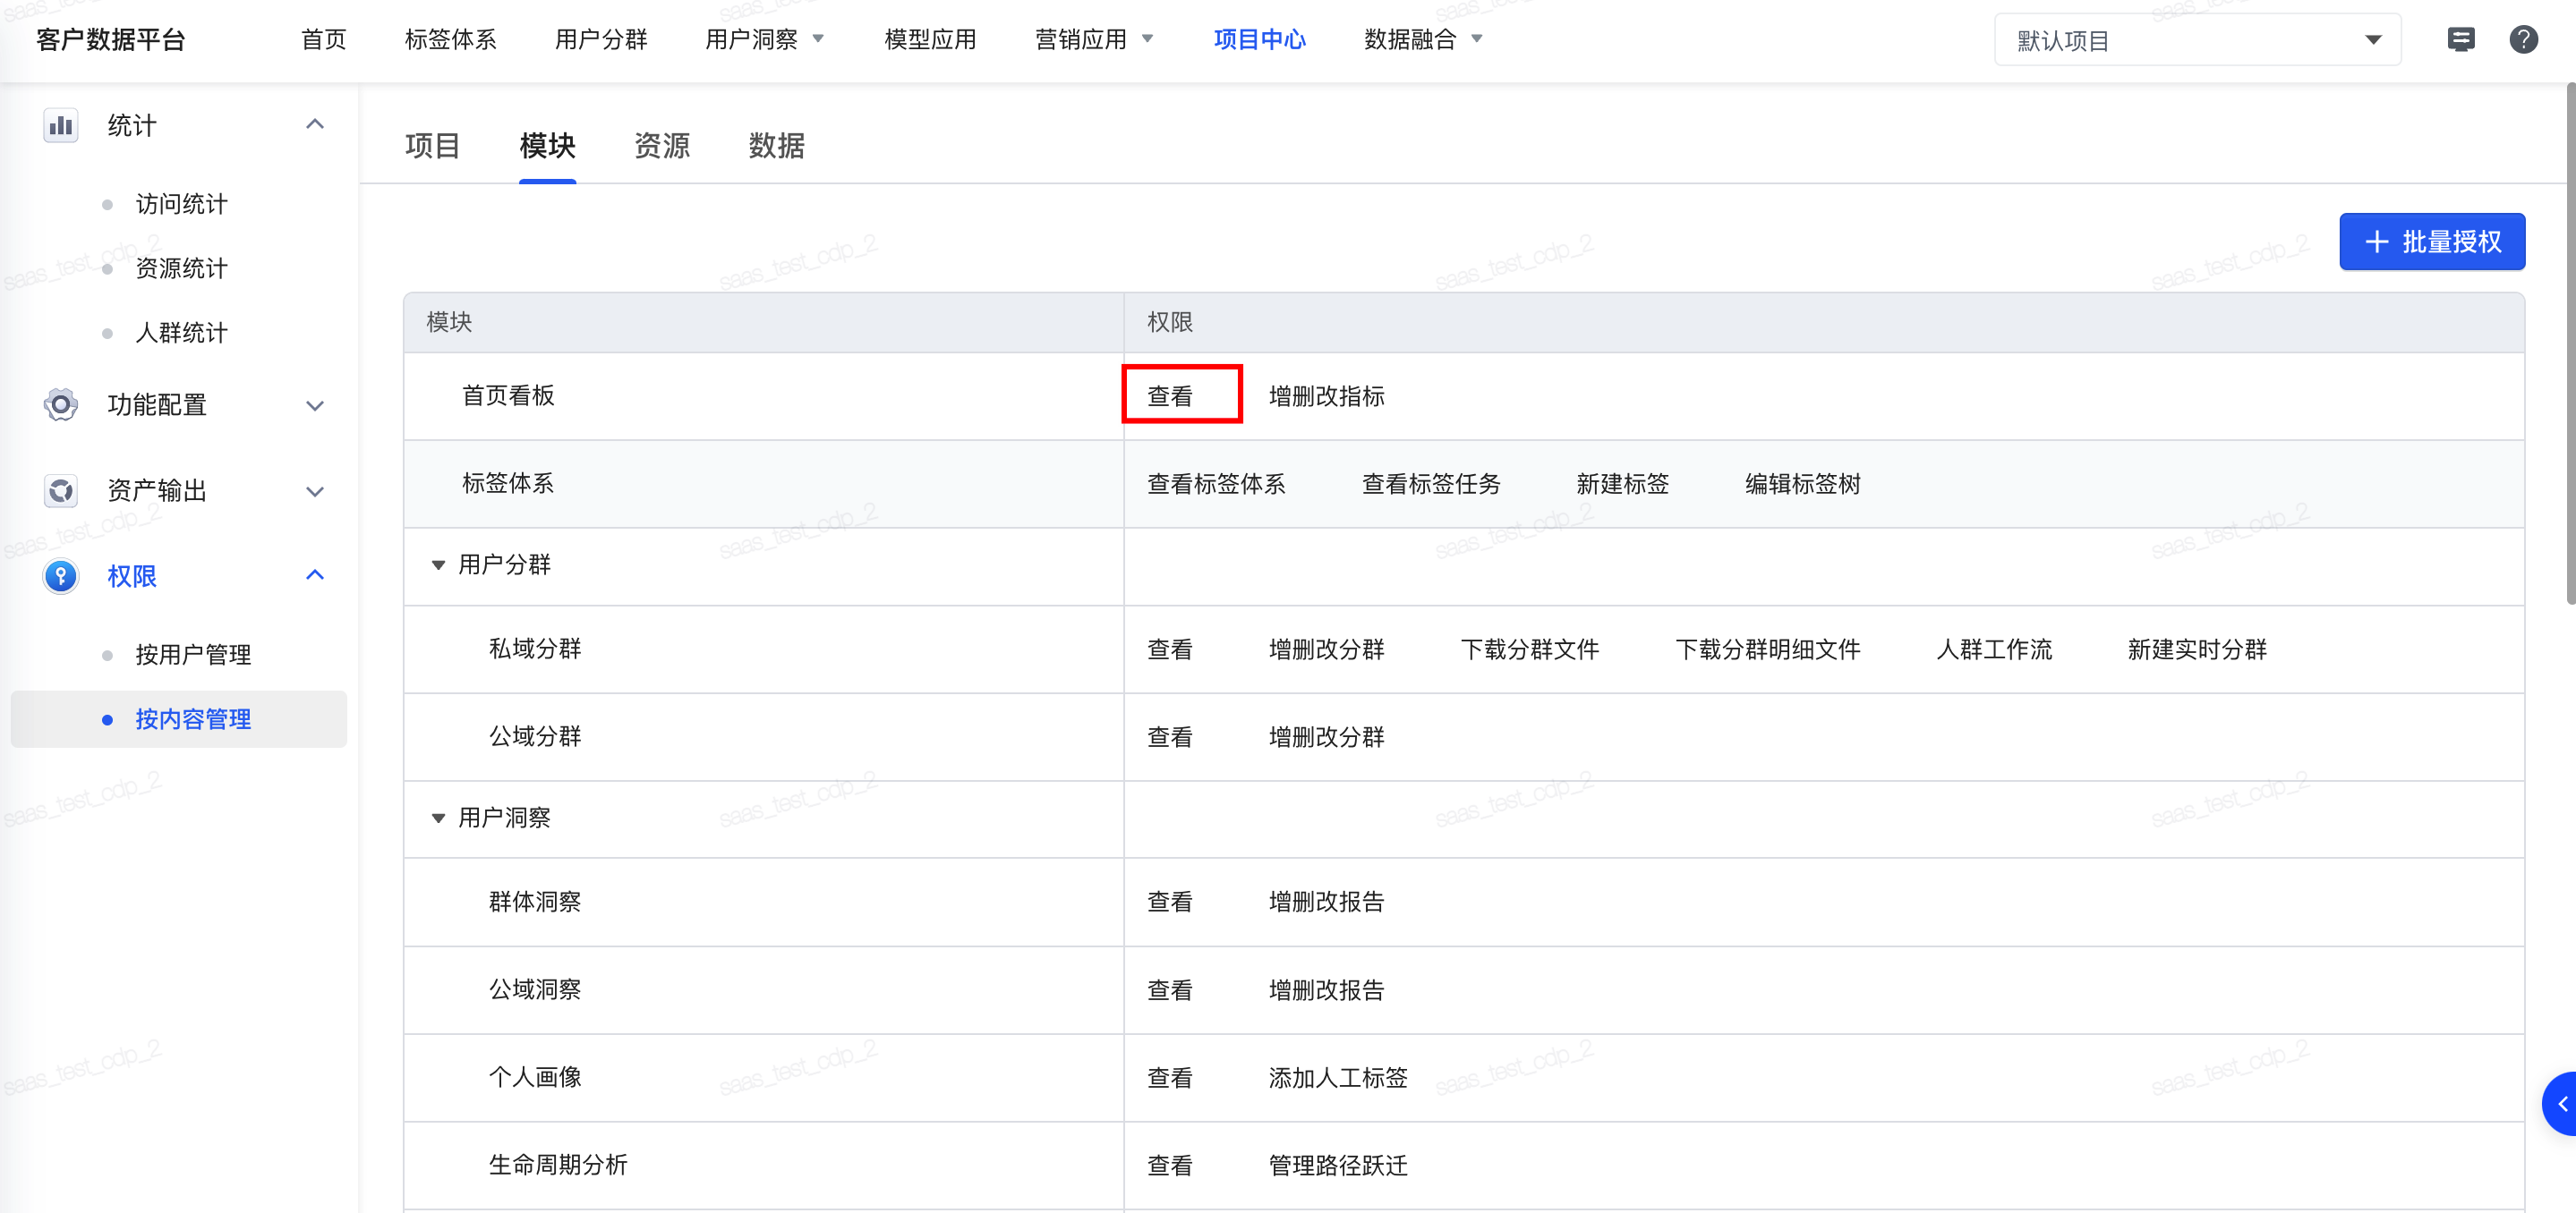Click 查看标签体系 permission

pos(1216,484)
